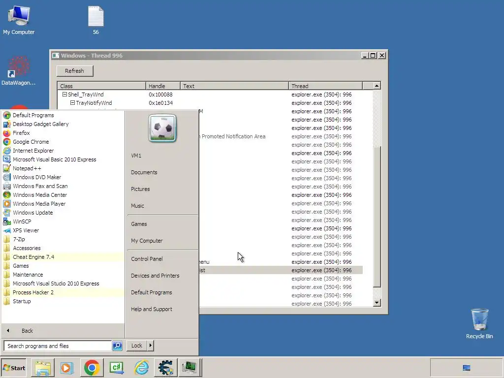Click the search magnifier icon button

click(x=117, y=346)
